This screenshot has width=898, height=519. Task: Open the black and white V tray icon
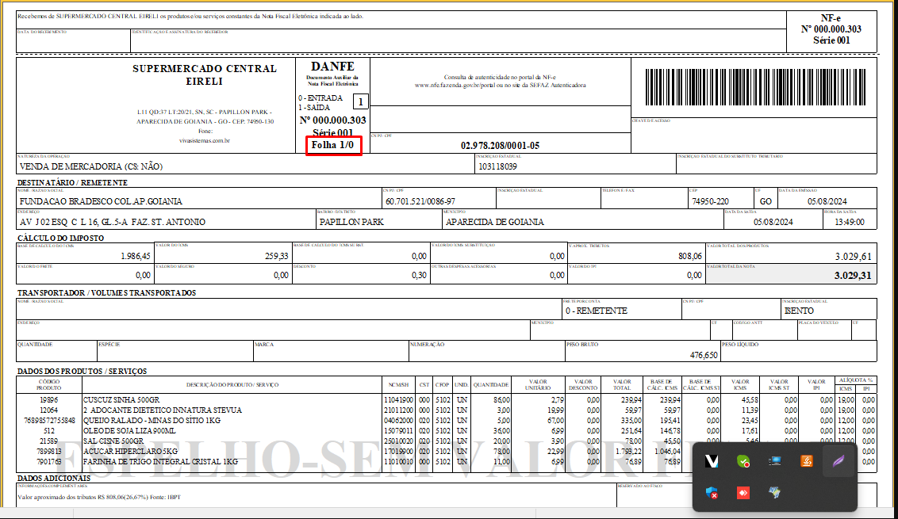coord(712,460)
